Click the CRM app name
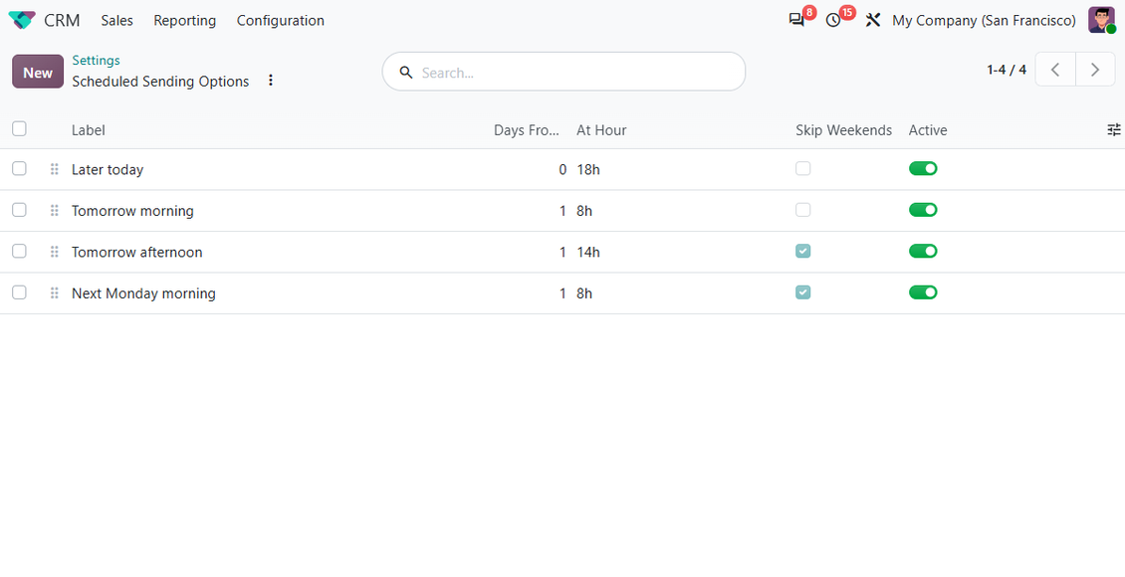1125x577 pixels. (x=63, y=21)
